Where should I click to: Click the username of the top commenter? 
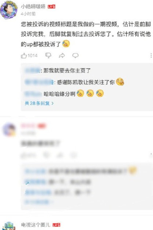[33, 7]
